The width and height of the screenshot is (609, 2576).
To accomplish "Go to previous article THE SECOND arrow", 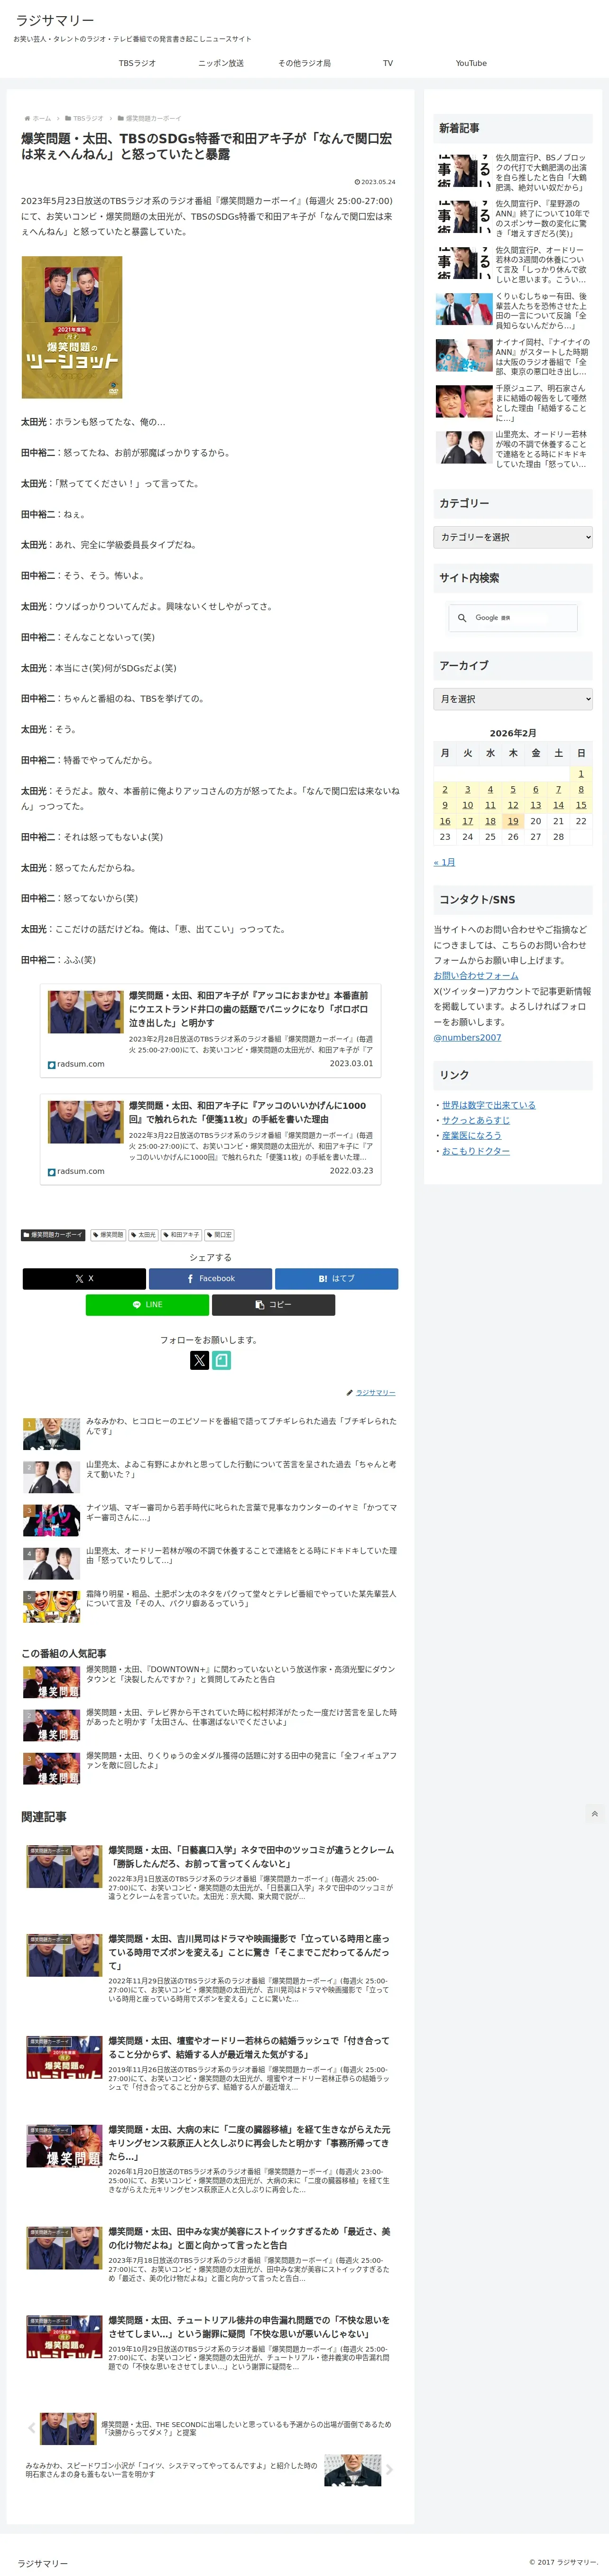I will point(30,2428).
